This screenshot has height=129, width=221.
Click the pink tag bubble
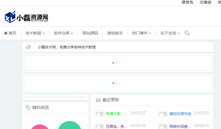pos(40,127)
